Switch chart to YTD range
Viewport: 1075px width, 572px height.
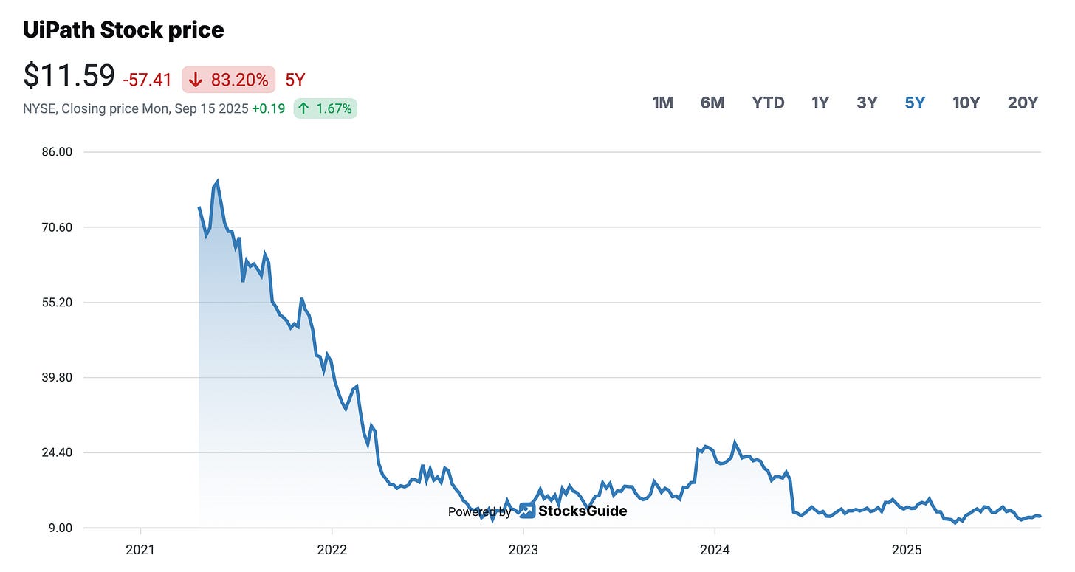pyautogui.click(x=768, y=103)
